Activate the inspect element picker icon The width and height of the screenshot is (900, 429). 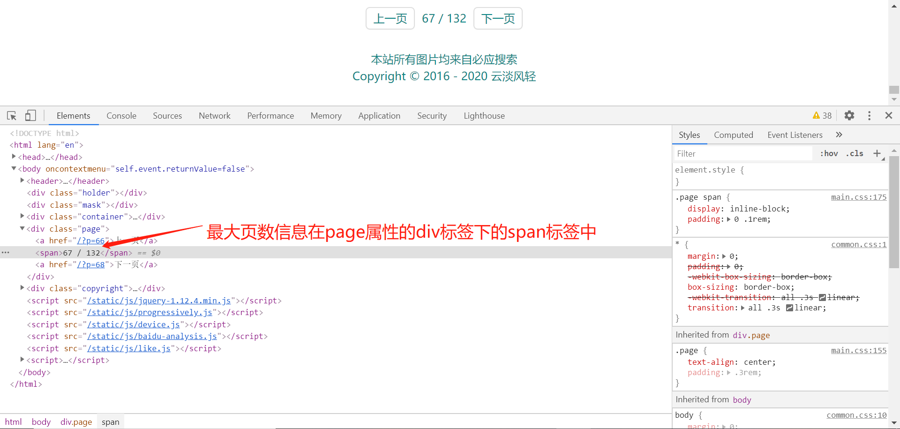coord(12,115)
